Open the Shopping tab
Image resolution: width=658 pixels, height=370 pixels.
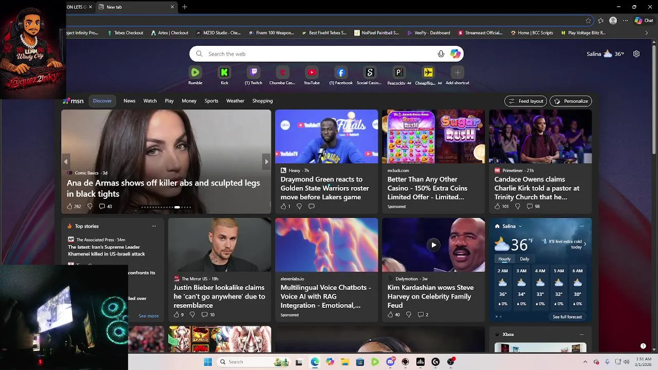(262, 101)
